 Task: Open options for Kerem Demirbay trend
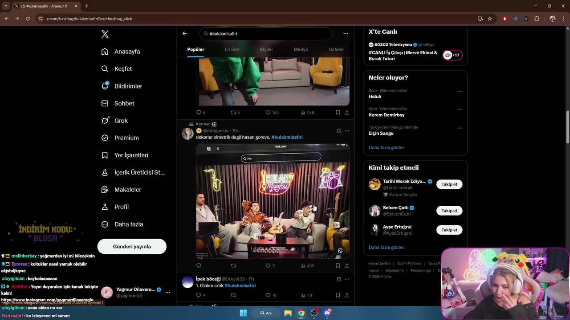460,109
